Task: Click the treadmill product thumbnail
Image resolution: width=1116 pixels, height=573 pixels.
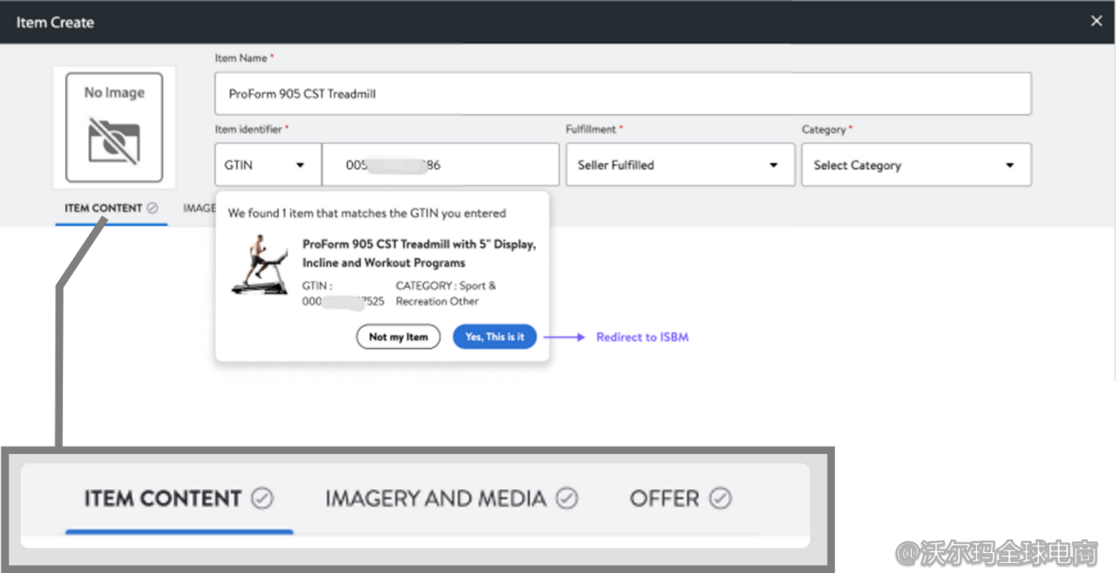Action: 260,265
